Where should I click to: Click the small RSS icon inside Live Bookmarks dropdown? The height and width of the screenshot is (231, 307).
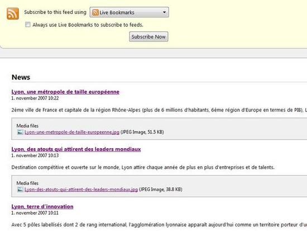click(x=95, y=12)
